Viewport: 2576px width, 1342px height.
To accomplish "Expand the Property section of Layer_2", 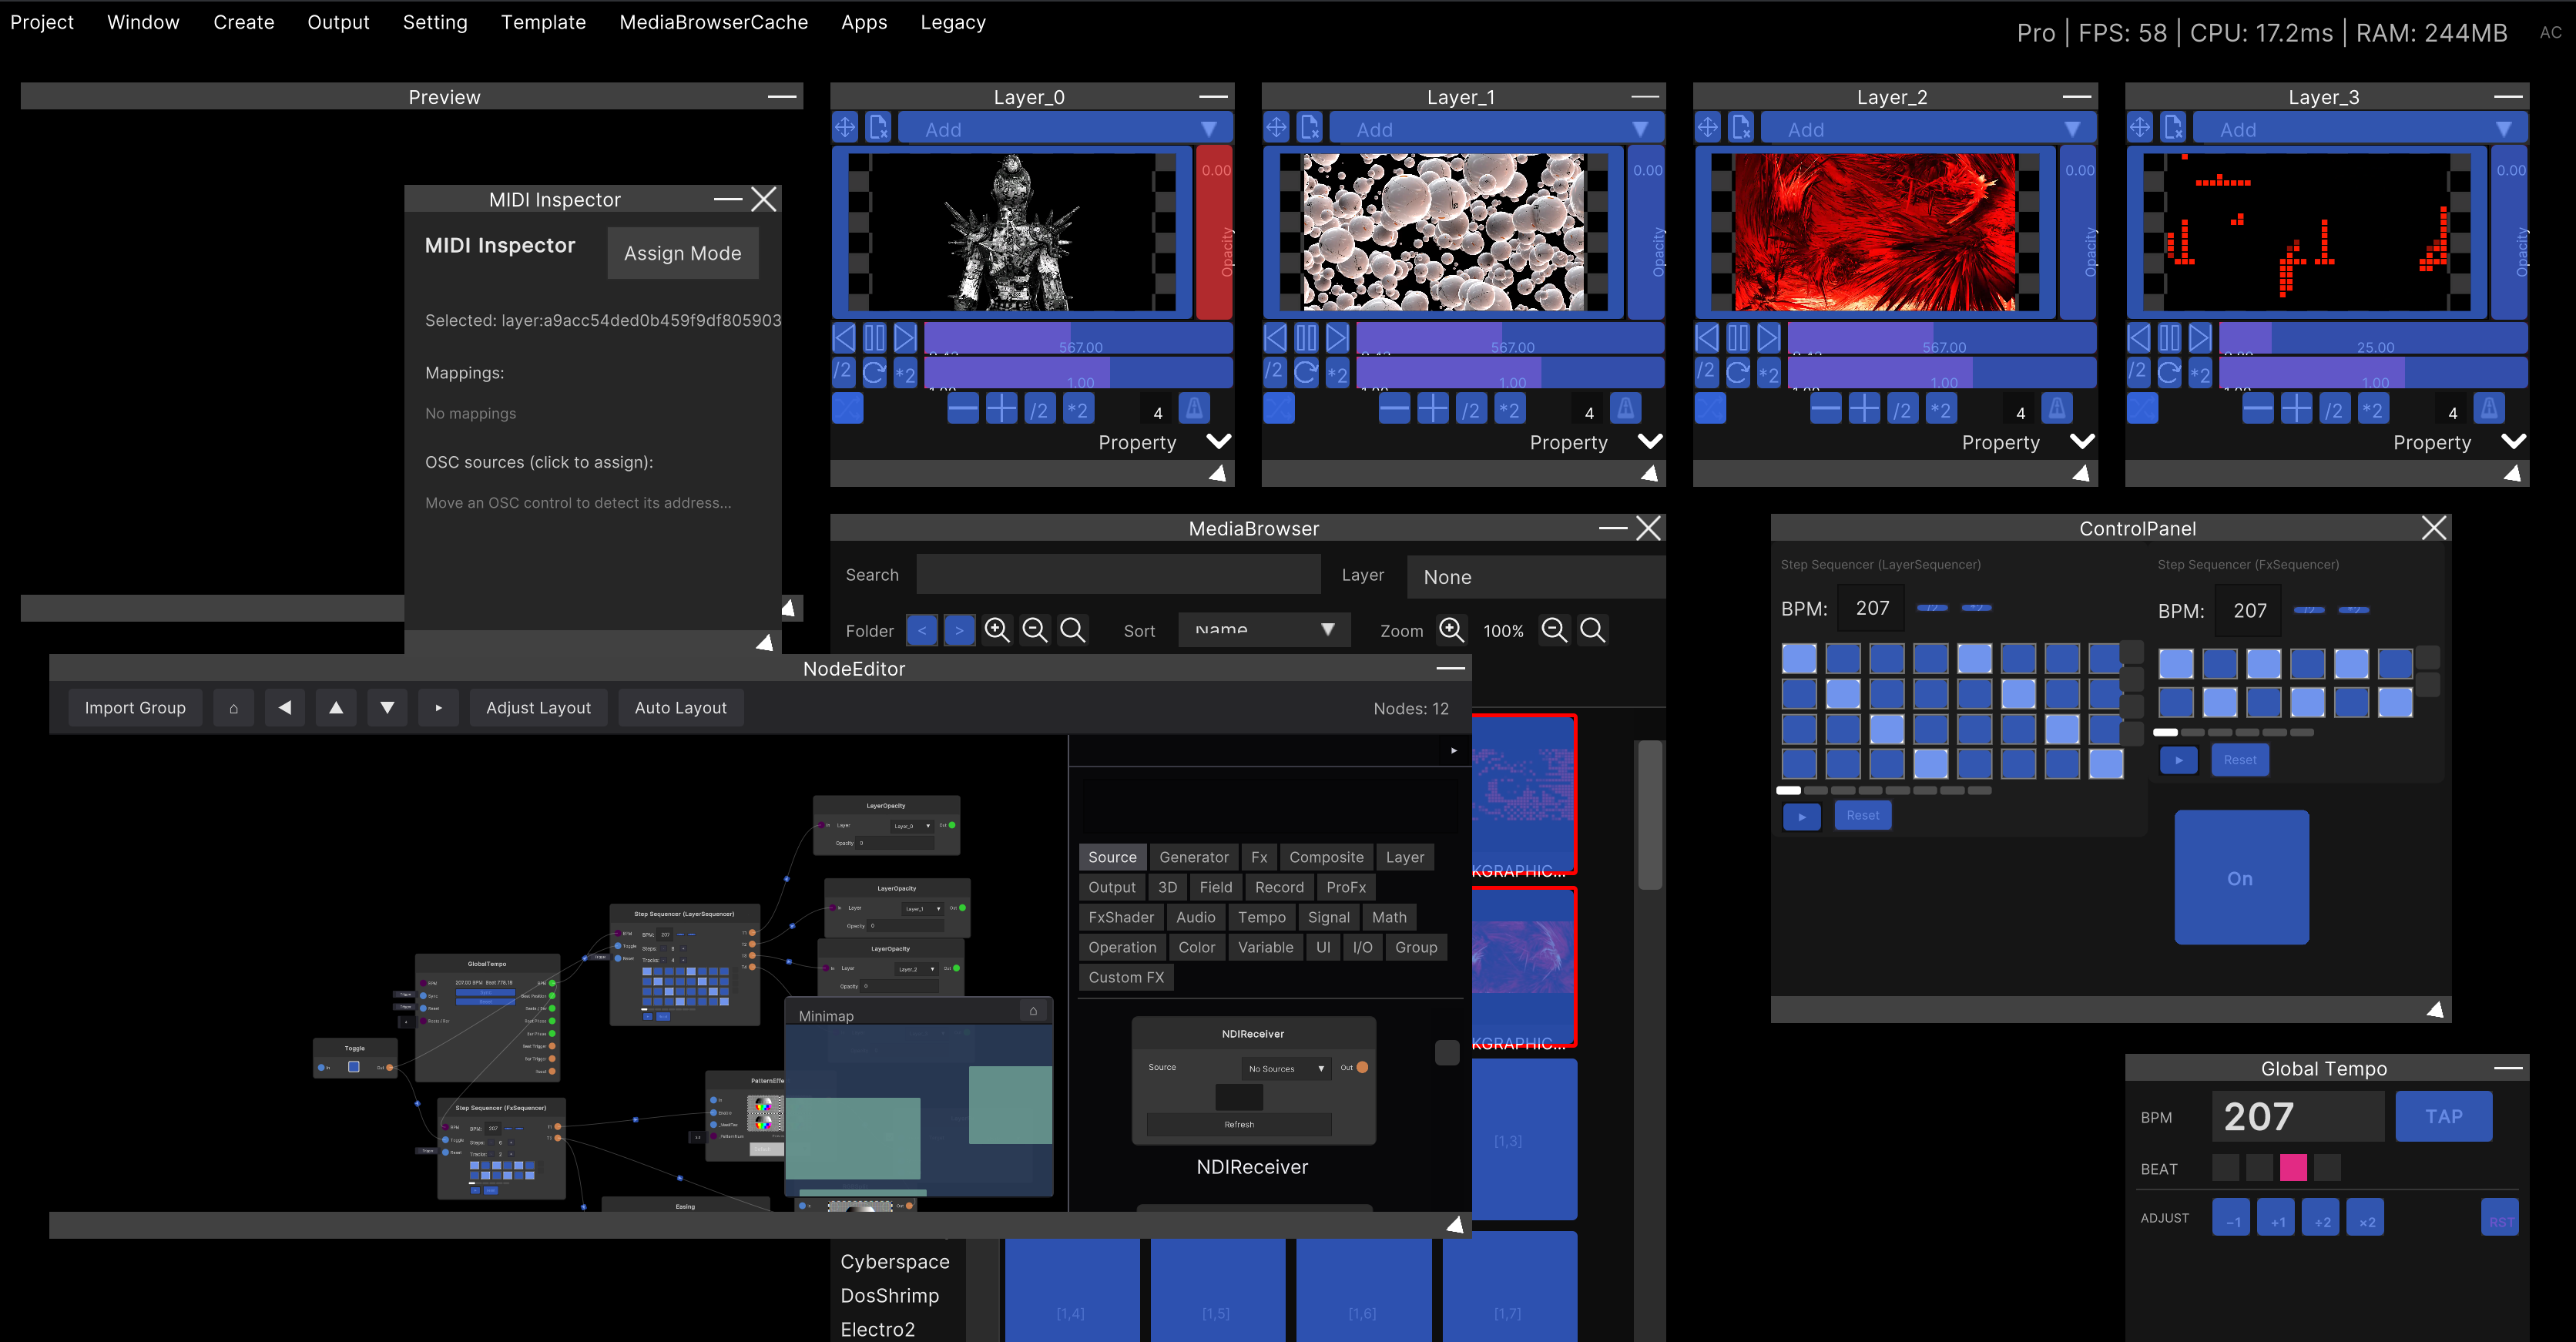I will pos(2082,442).
